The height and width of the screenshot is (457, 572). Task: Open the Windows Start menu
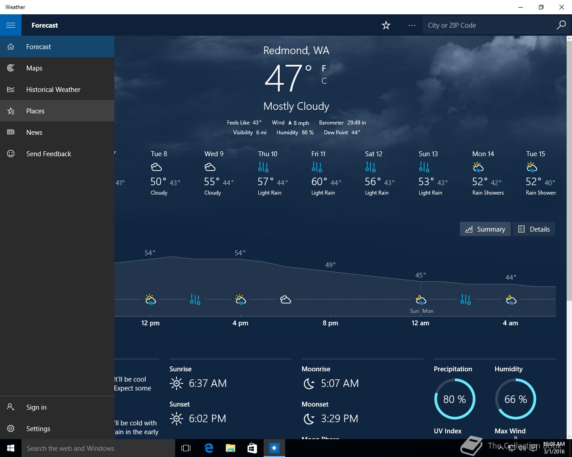tap(11, 448)
